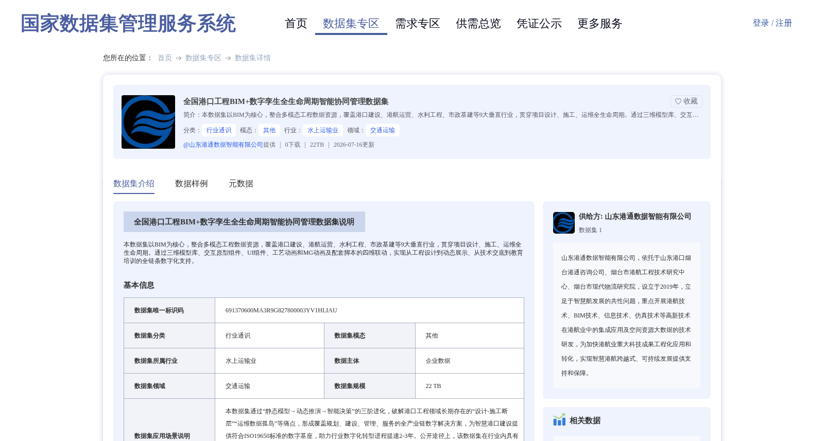Click the 数据集唯一标识码 table label

pyautogui.click(x=159, y=310)
